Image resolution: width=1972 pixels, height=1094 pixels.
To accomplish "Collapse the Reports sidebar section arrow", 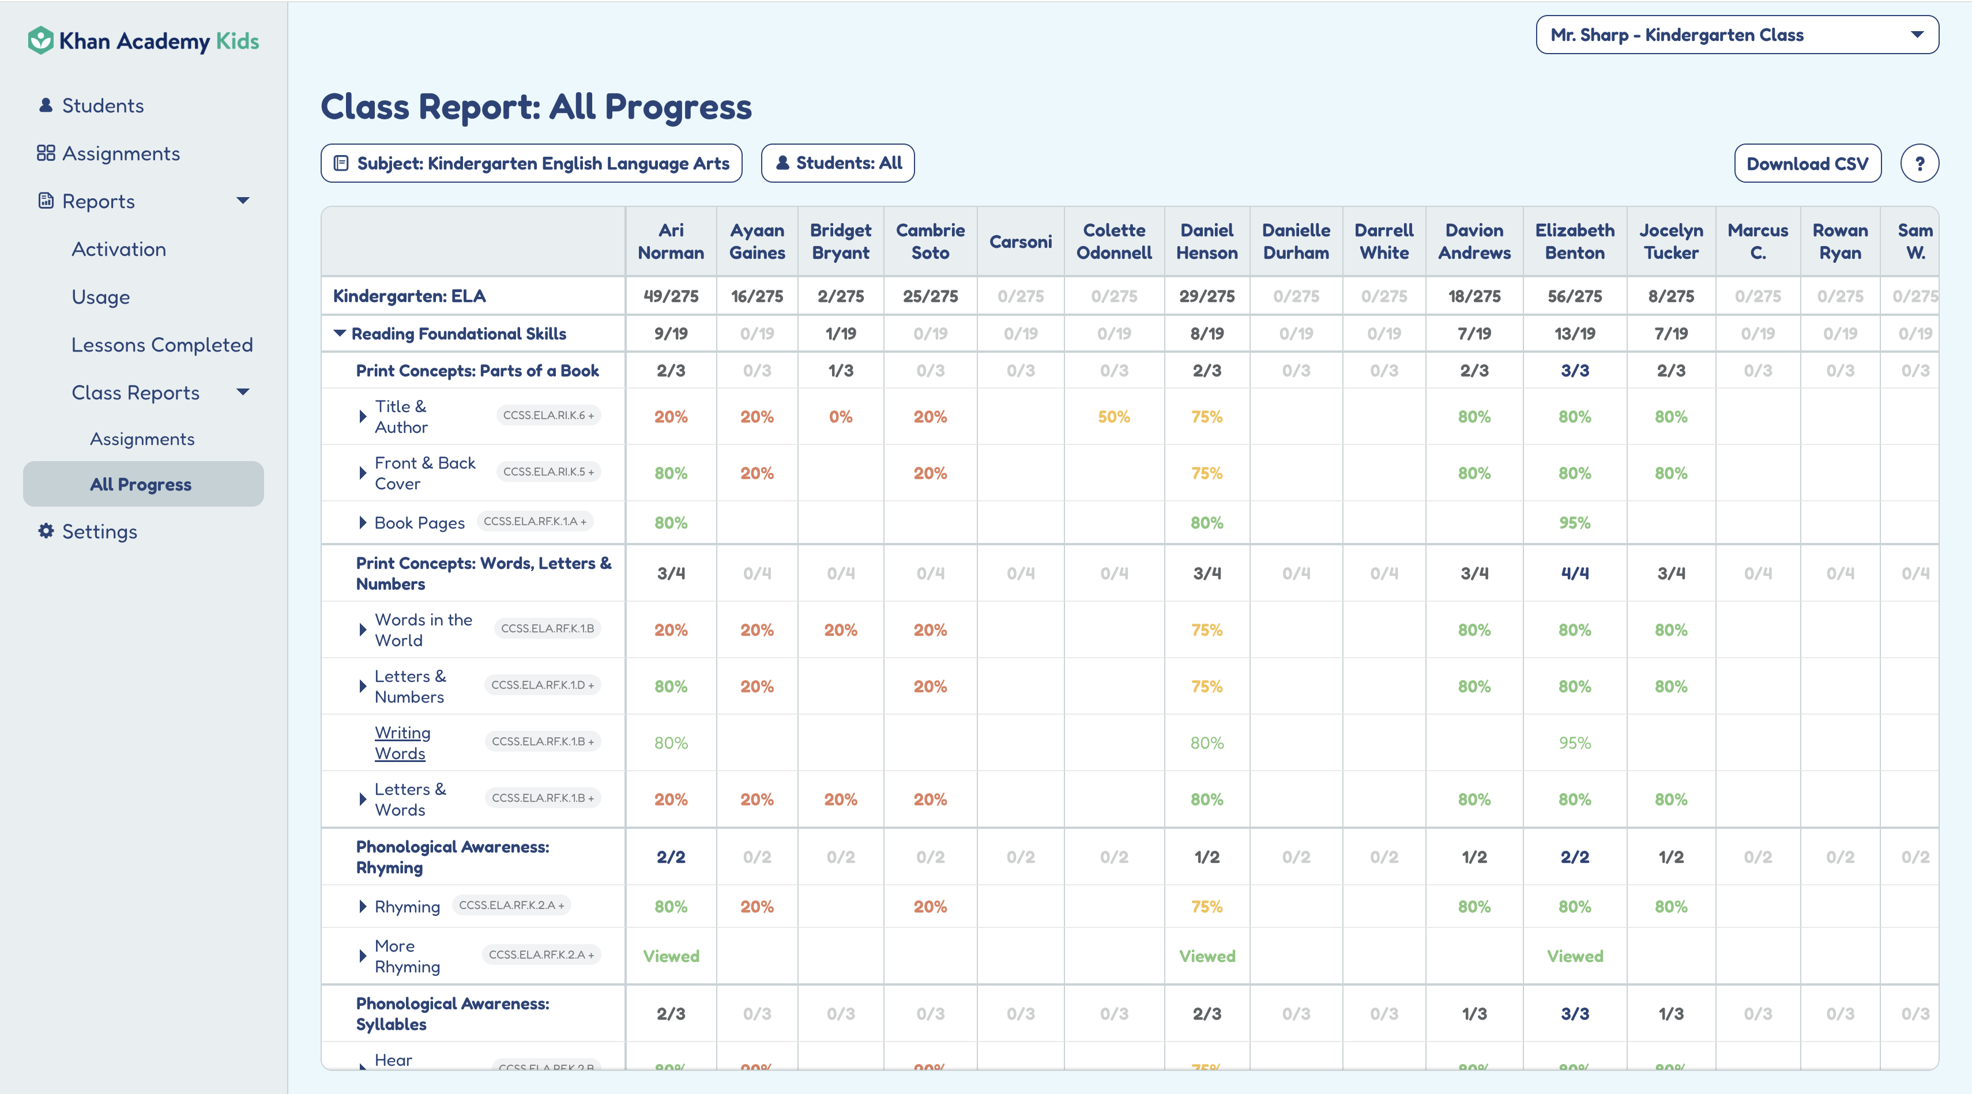I will (x=243, y=201).
